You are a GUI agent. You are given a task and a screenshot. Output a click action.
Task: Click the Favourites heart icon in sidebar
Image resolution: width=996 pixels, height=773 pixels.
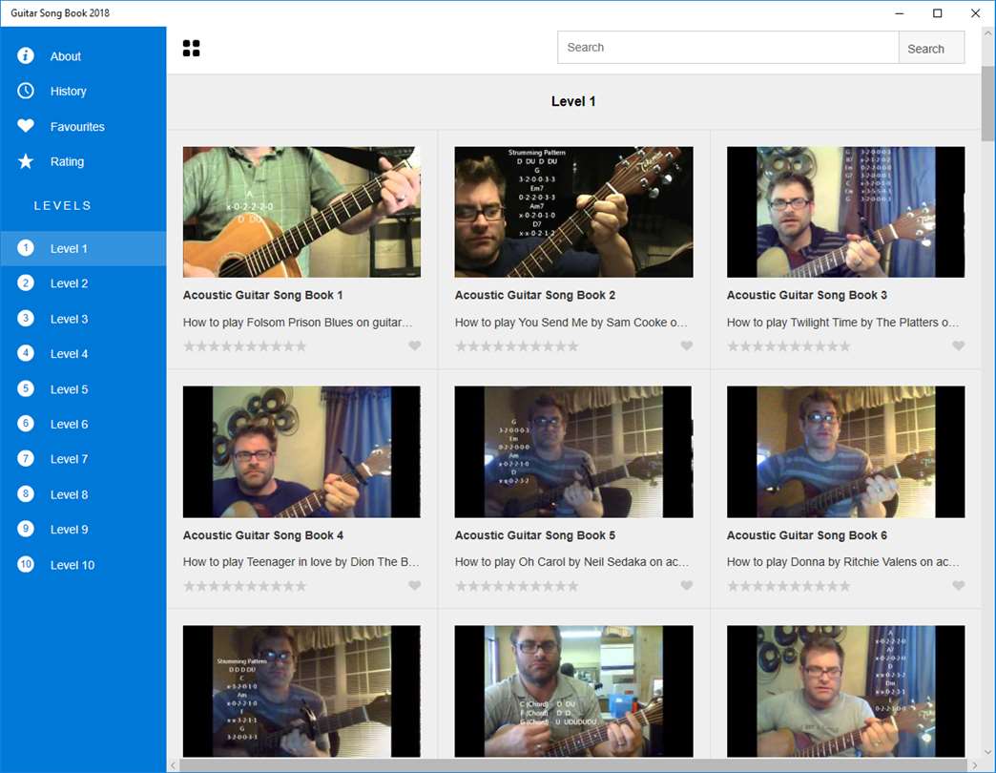point(26,126)
